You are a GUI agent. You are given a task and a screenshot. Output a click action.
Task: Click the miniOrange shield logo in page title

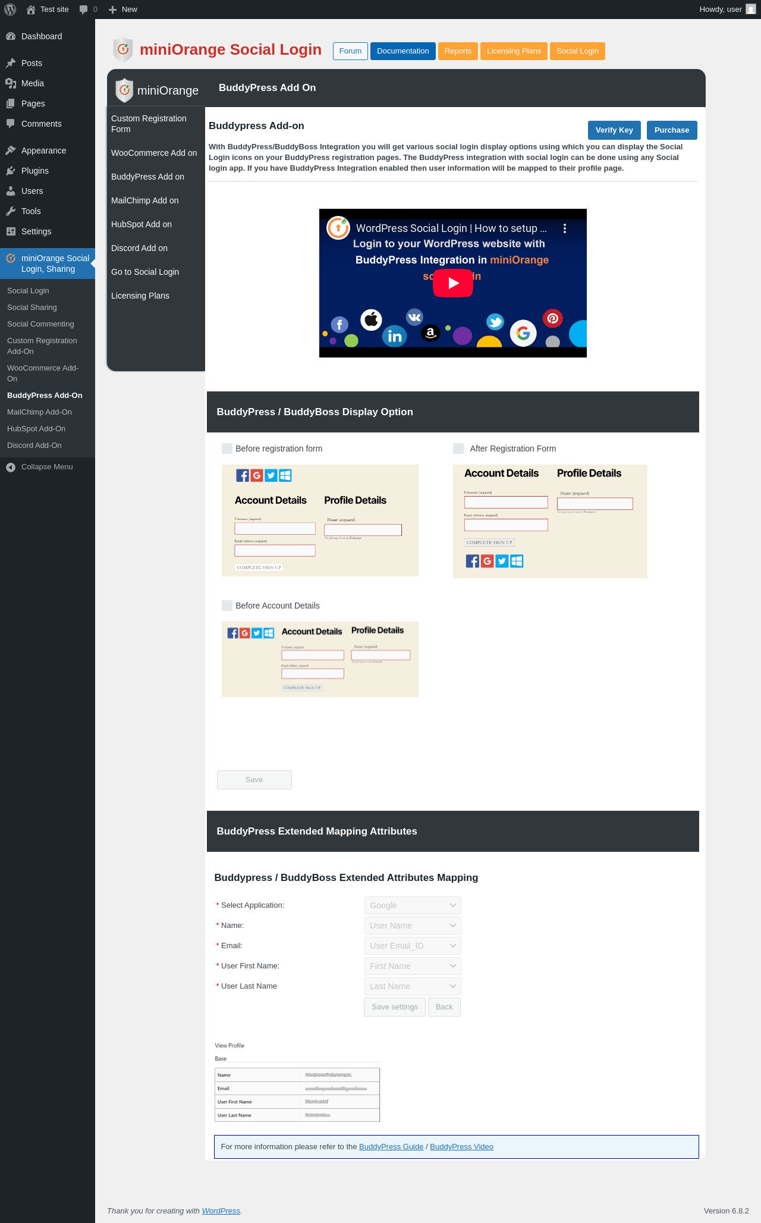123,50
